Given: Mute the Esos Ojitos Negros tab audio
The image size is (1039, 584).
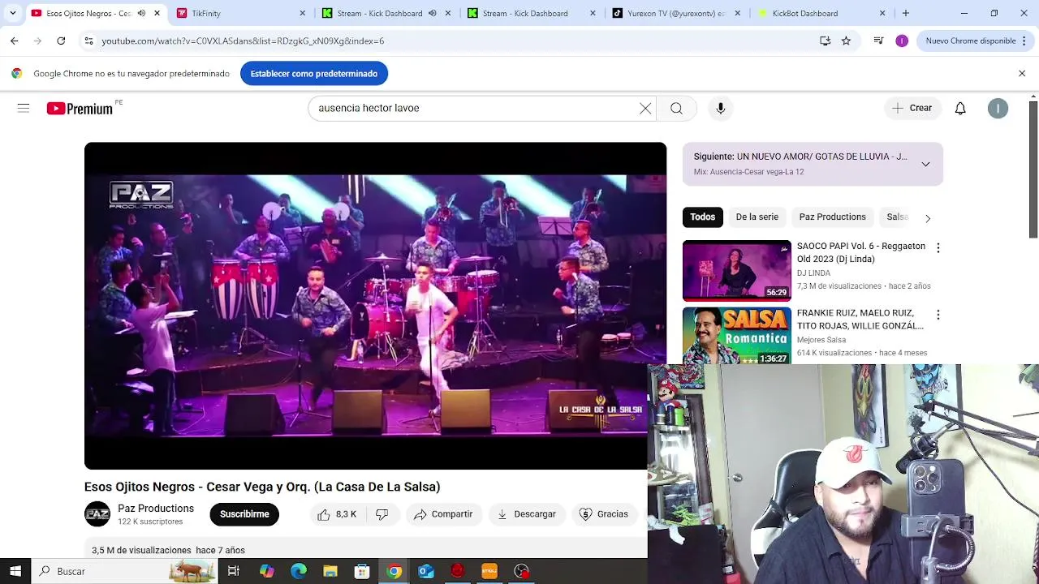Looking at the screenshot, I should pyautogui.click(x=142, y=13).
